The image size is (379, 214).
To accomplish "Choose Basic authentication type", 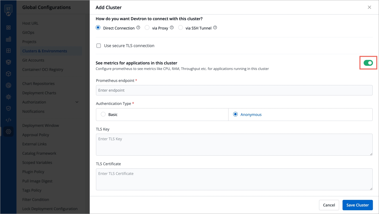I will pyautogui.click(x=103, y=114).
